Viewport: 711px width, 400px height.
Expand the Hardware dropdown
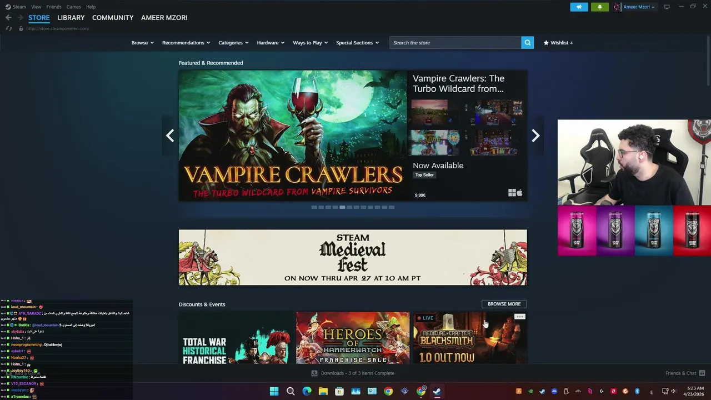(271, 42)
